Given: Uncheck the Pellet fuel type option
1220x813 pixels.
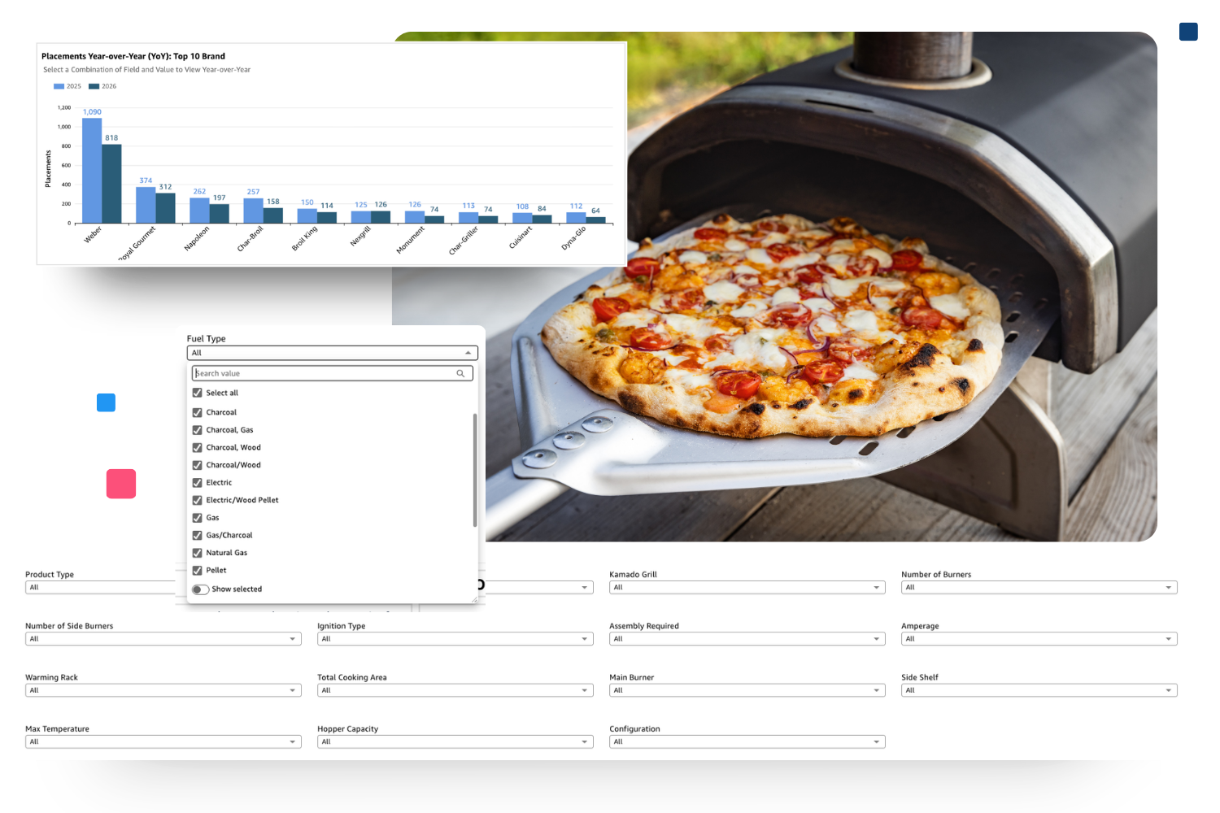Looking at the screenshot, I should (198, 570).
